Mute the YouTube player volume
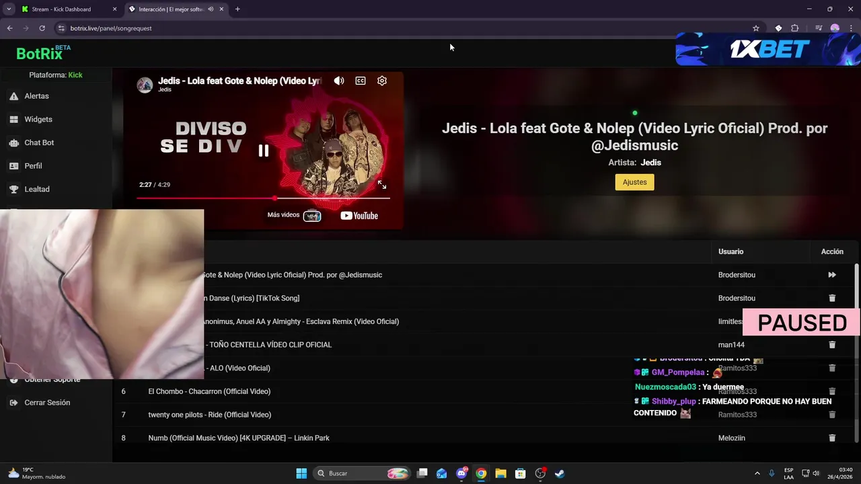Image resolution: width=861 pixels, height=484 pixels. (x=339, y=81)
